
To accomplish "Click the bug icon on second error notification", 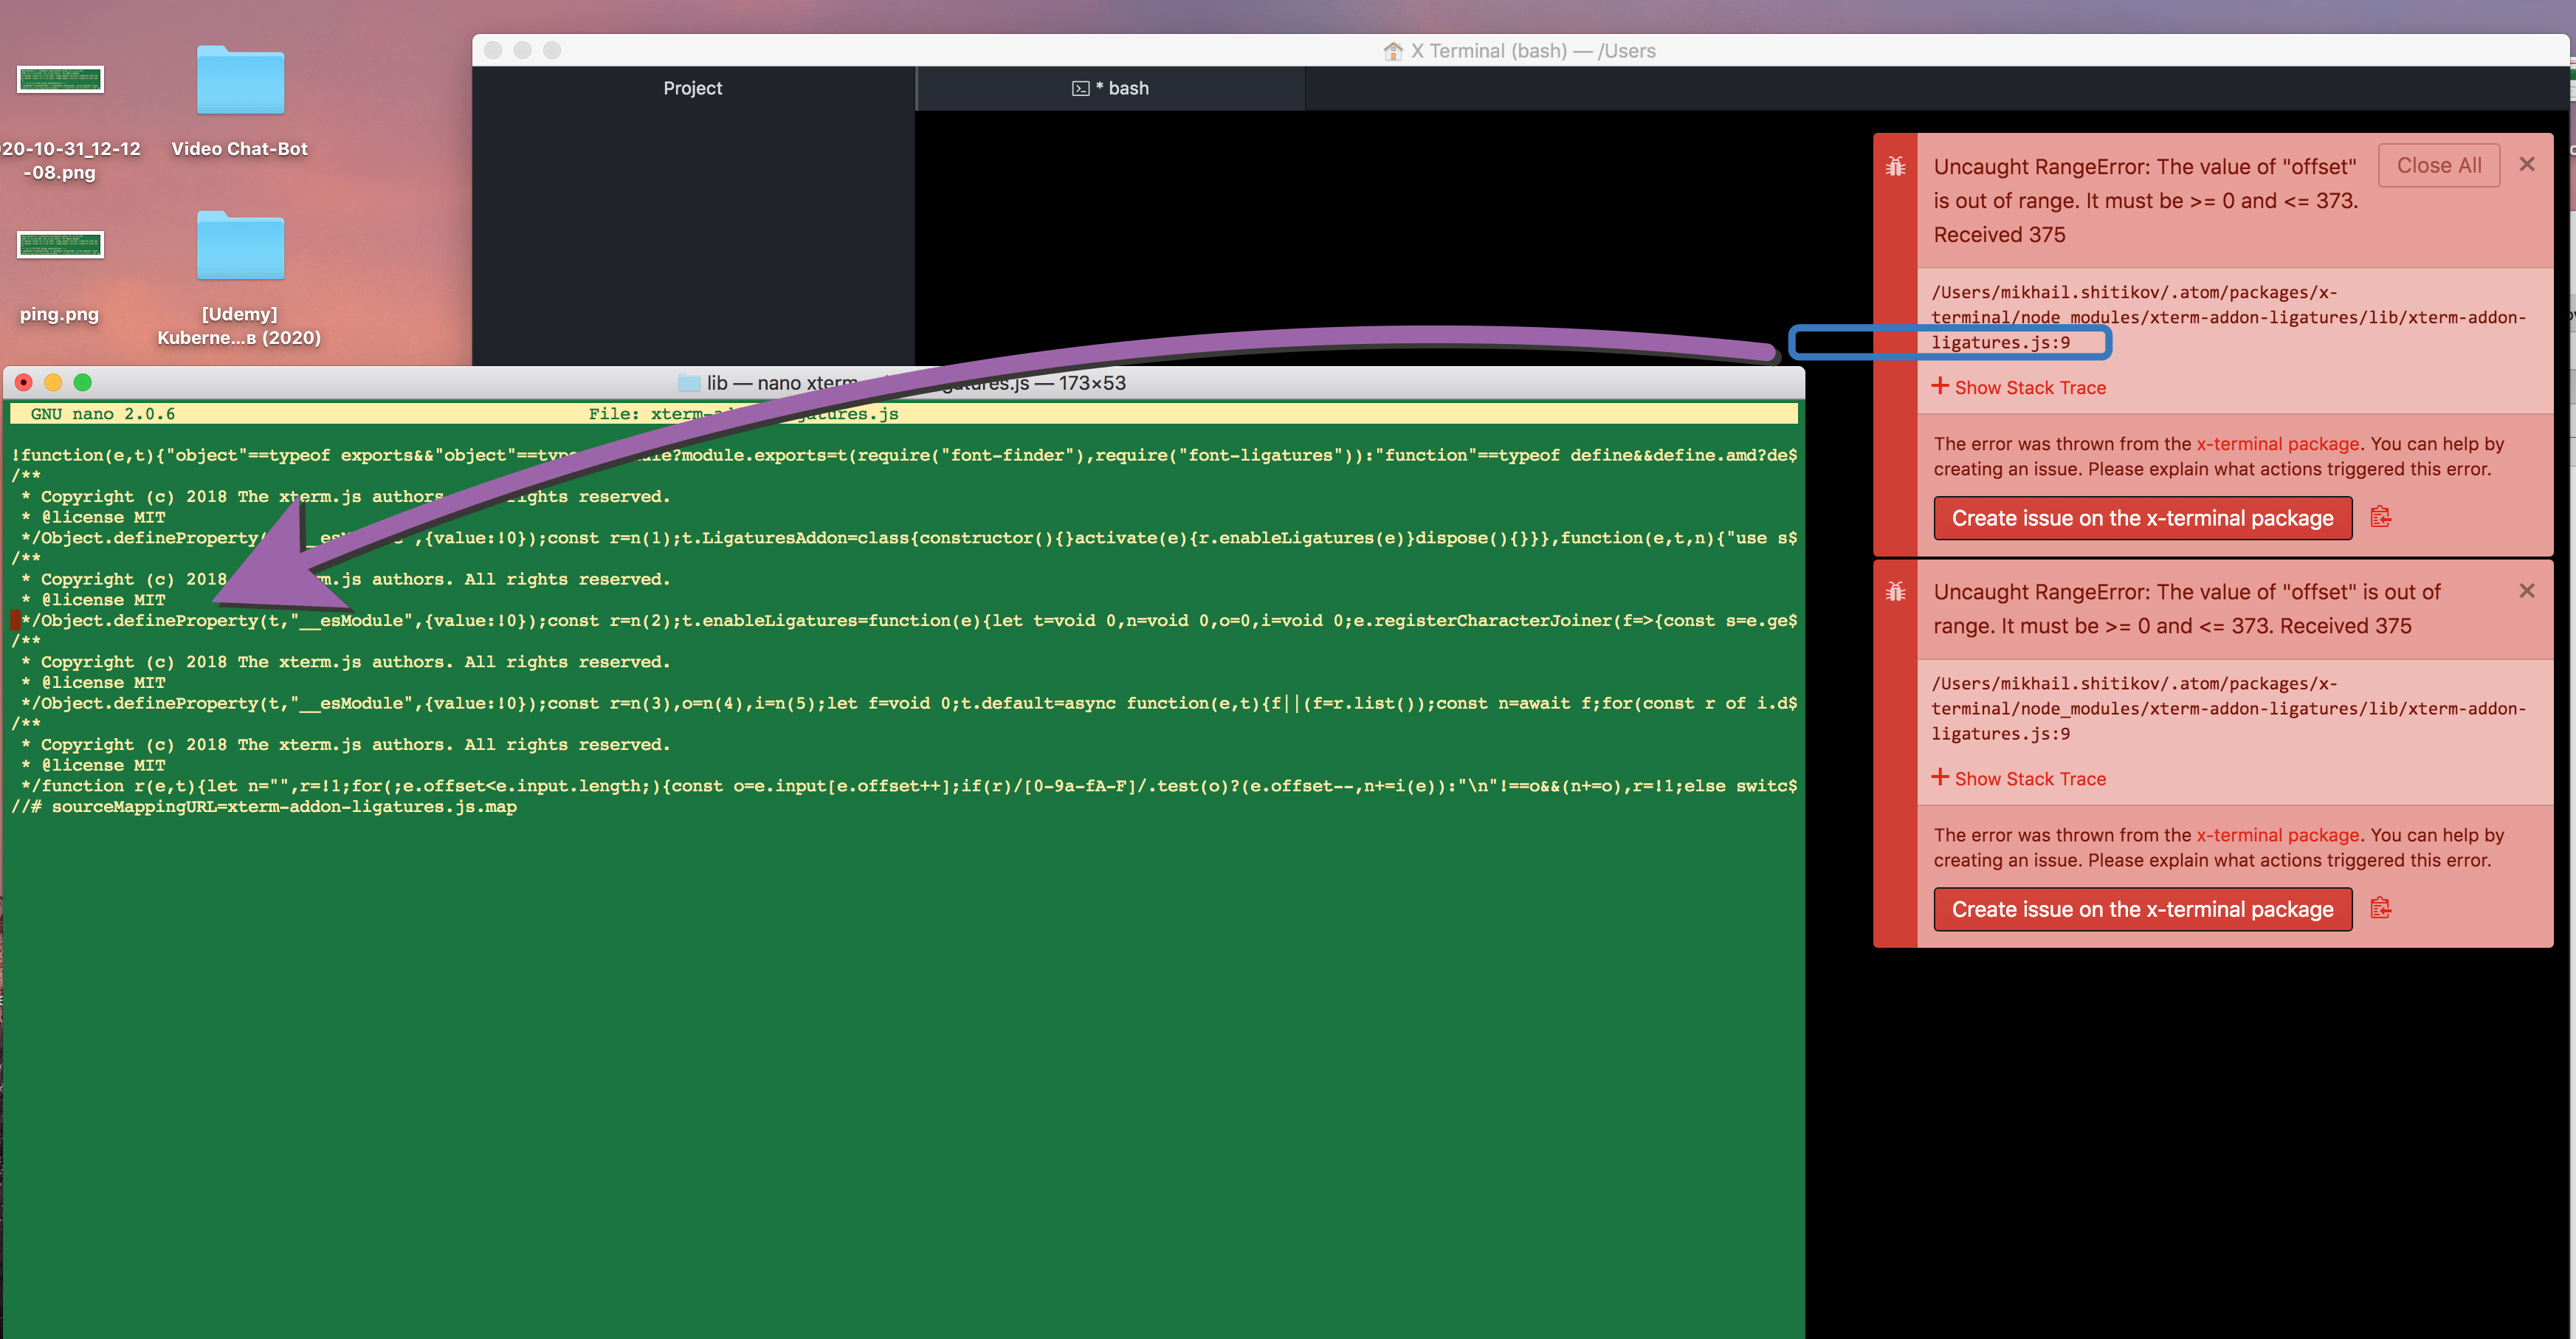I will [1895, 591].
